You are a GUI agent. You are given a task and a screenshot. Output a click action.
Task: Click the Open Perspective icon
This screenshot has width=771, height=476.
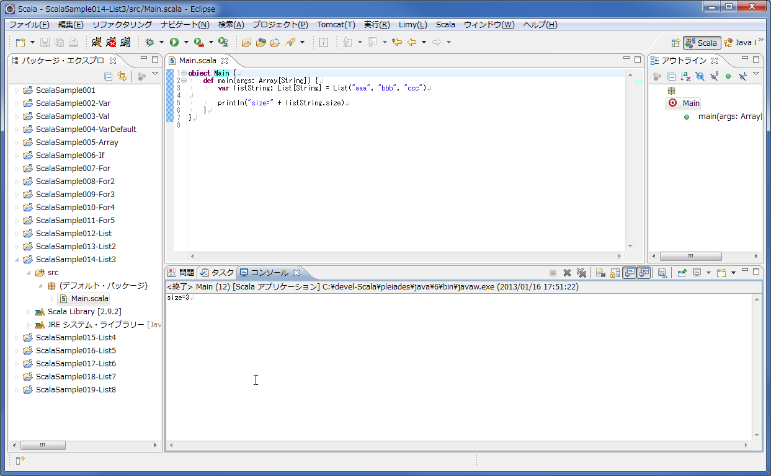pyautogui.click(x=676, y=43)
